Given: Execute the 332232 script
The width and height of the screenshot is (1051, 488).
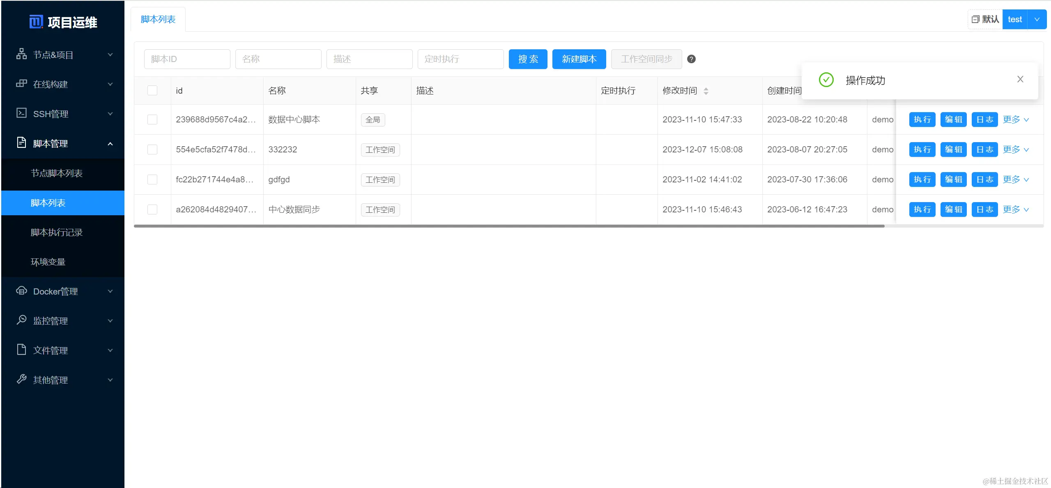Looking at the screenshot, I should click(x=922, y=150).
